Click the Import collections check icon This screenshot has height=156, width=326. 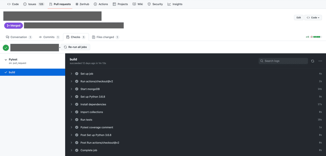[77, 112]
